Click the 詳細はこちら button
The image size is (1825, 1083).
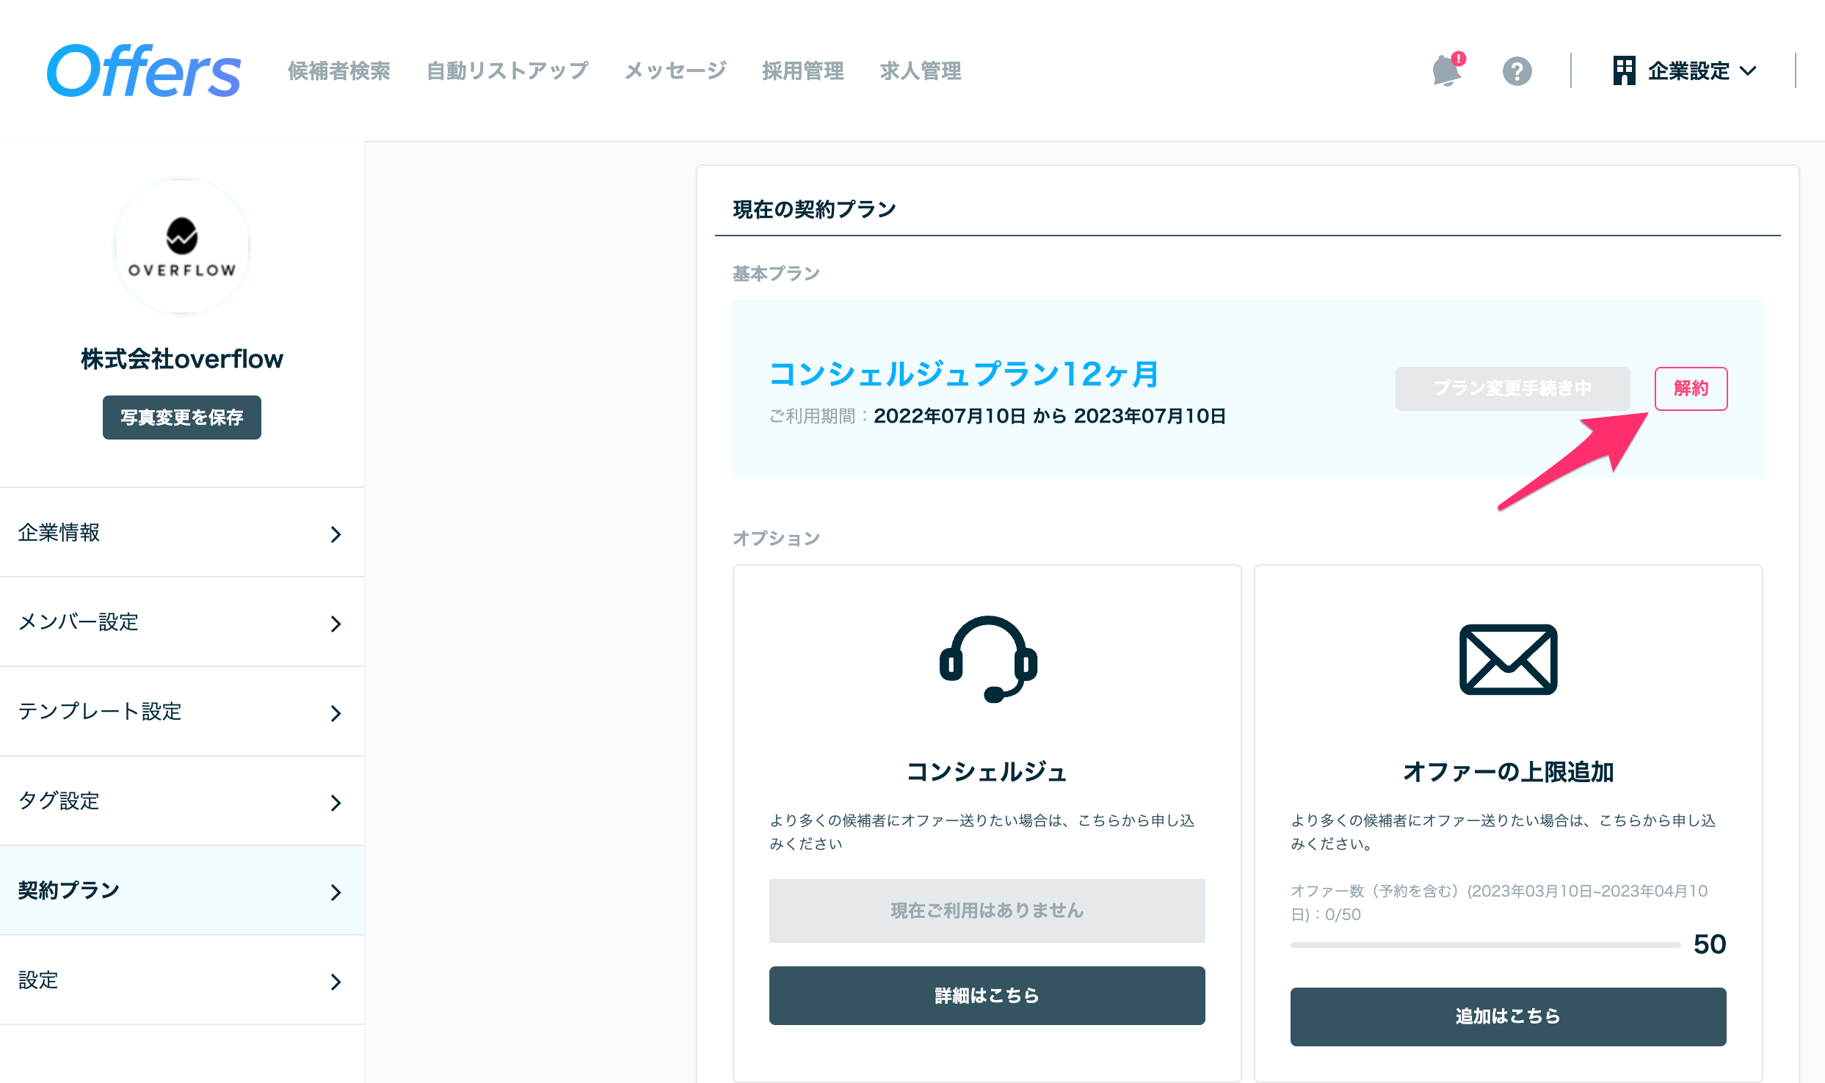[x=987, y=996]
